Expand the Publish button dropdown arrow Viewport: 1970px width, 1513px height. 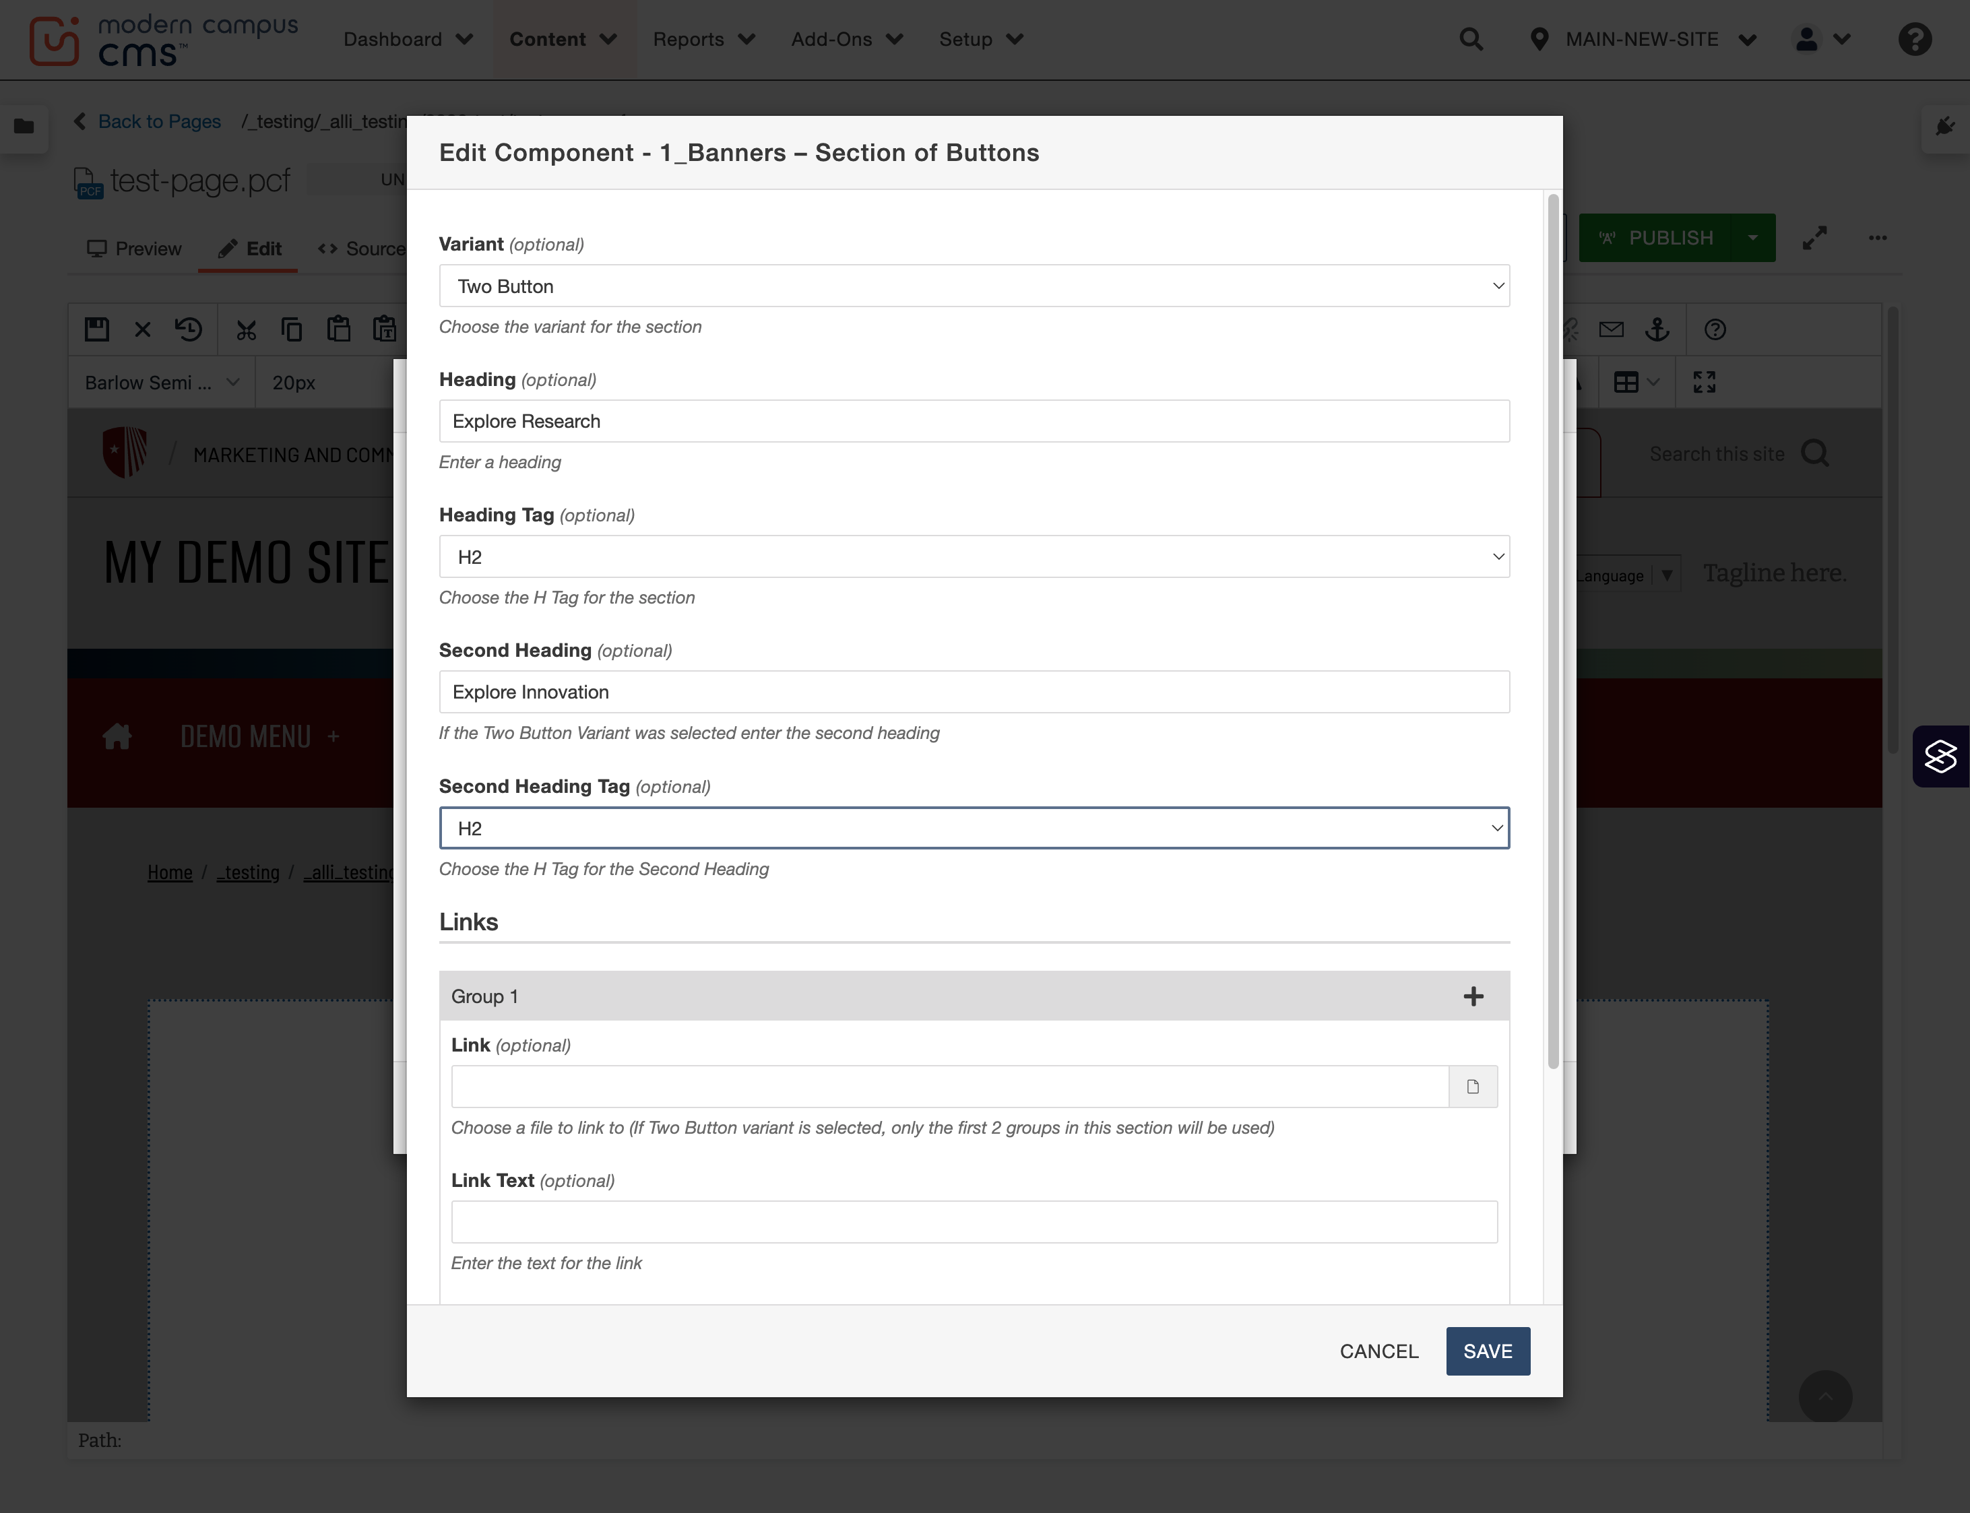tap(1753, 238)
